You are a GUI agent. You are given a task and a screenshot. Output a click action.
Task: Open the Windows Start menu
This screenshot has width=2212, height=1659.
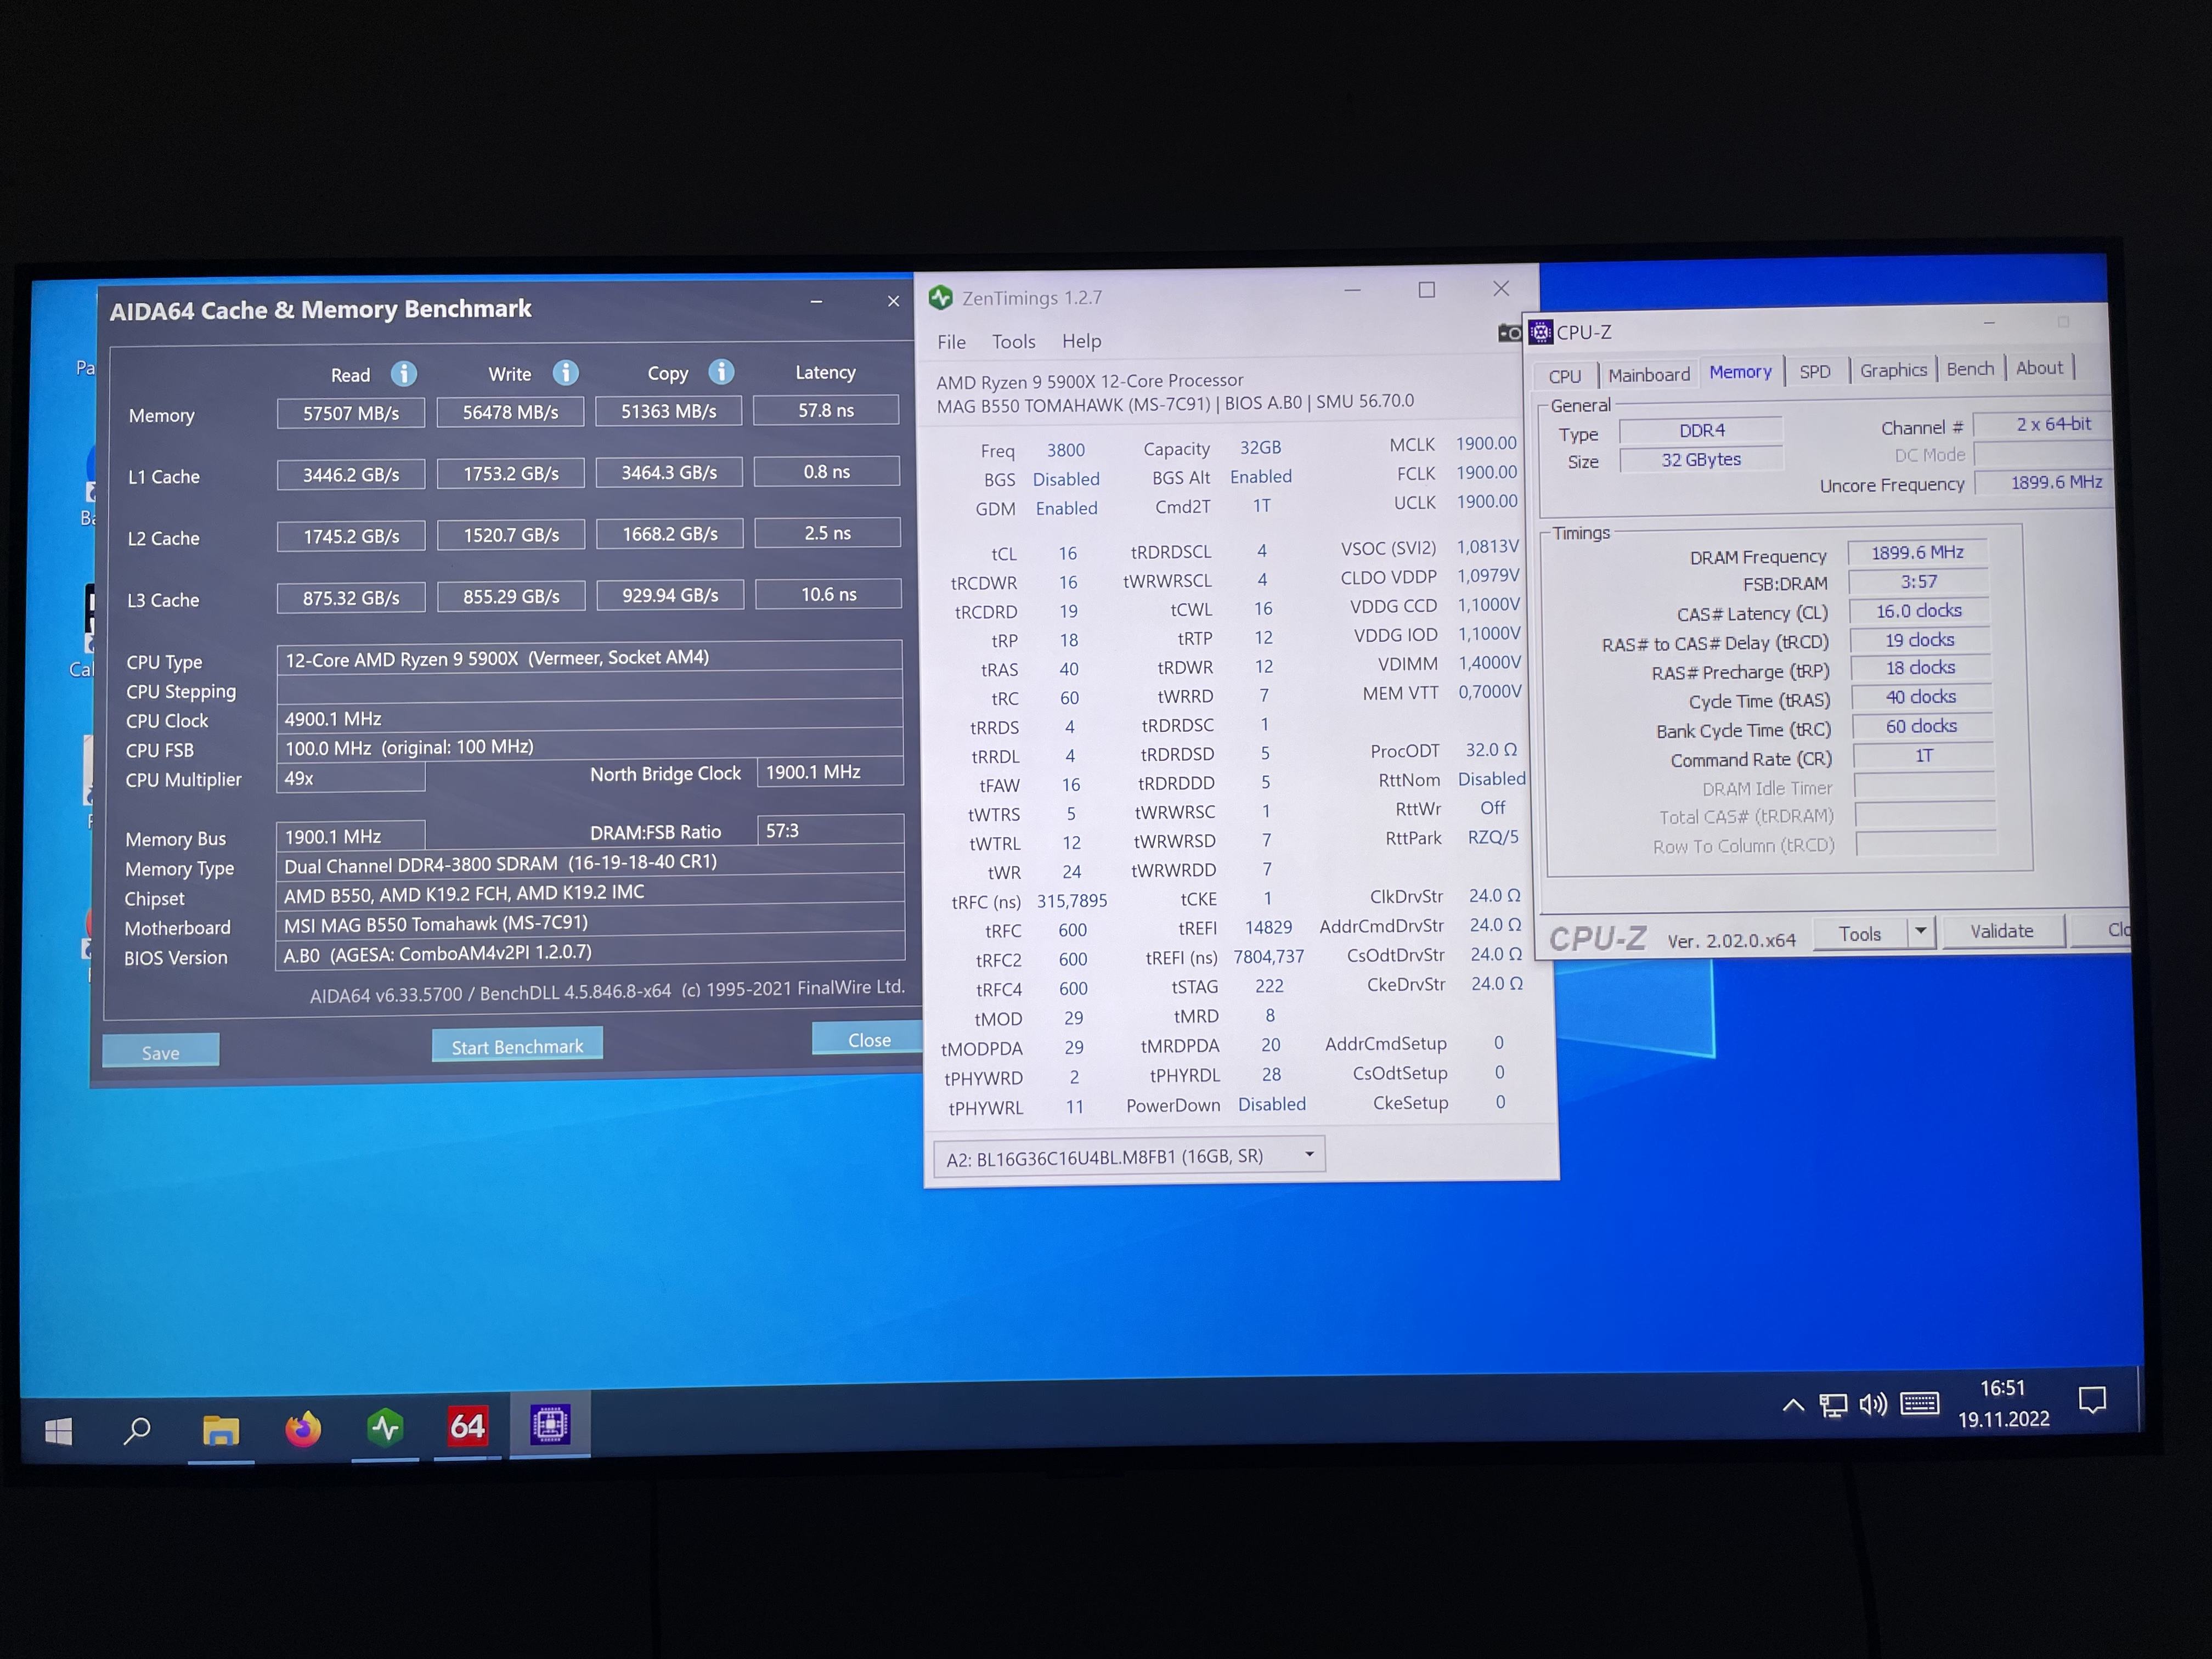pos(59,1432)
